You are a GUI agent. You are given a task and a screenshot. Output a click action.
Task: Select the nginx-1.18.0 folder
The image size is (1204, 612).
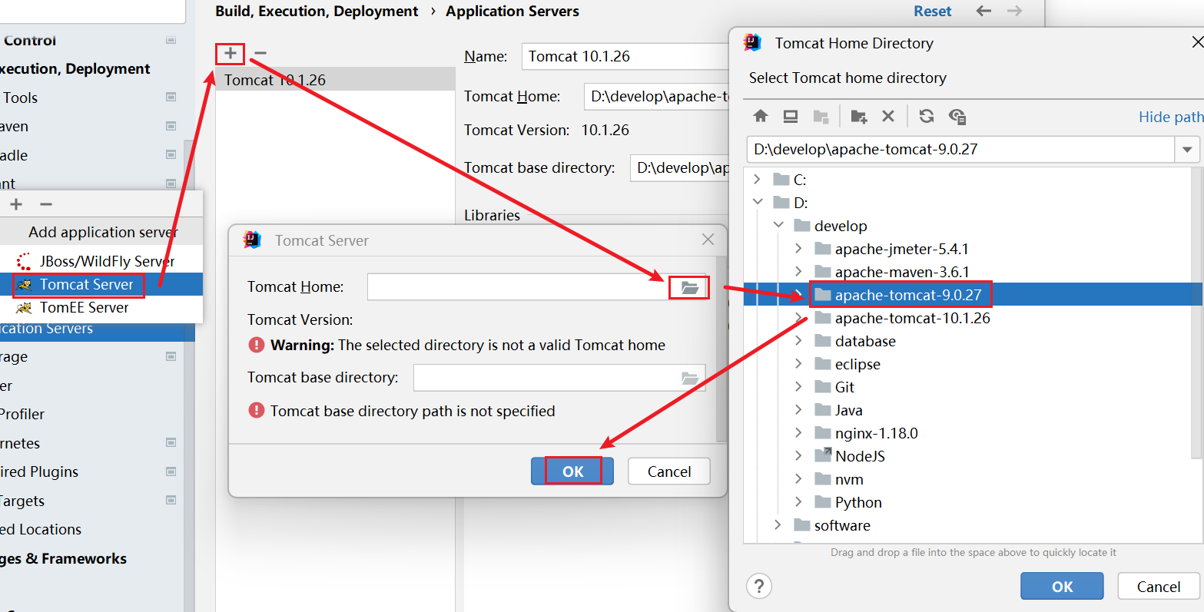click(876, 433)
